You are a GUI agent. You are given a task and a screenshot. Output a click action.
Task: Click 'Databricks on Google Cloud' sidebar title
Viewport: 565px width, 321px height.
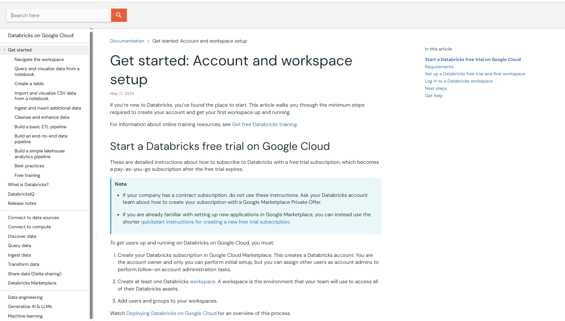pyautogui.click(x=41, y=36)
